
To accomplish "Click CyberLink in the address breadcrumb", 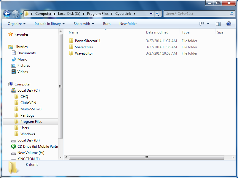I will pos(123,14).
